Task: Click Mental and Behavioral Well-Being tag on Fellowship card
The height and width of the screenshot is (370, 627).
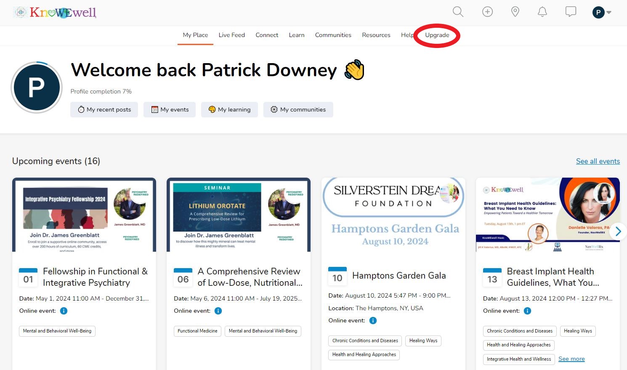Action: coord(57,331)
